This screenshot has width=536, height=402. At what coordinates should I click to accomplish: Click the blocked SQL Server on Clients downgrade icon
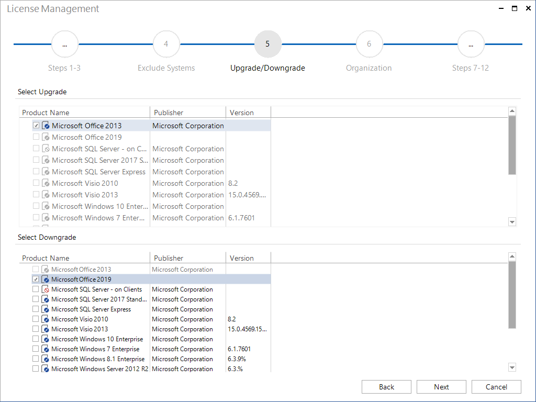click(x=45, y=289)
